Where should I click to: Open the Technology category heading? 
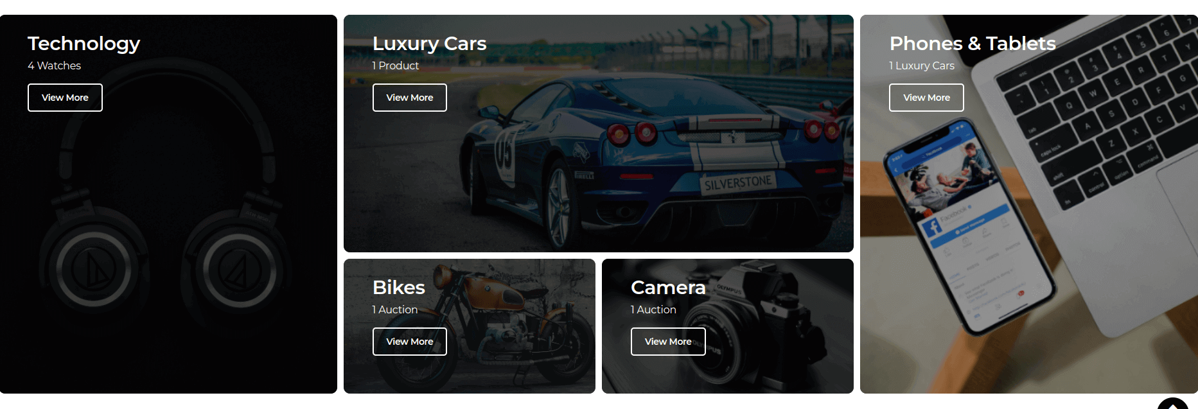click(84, 44)
